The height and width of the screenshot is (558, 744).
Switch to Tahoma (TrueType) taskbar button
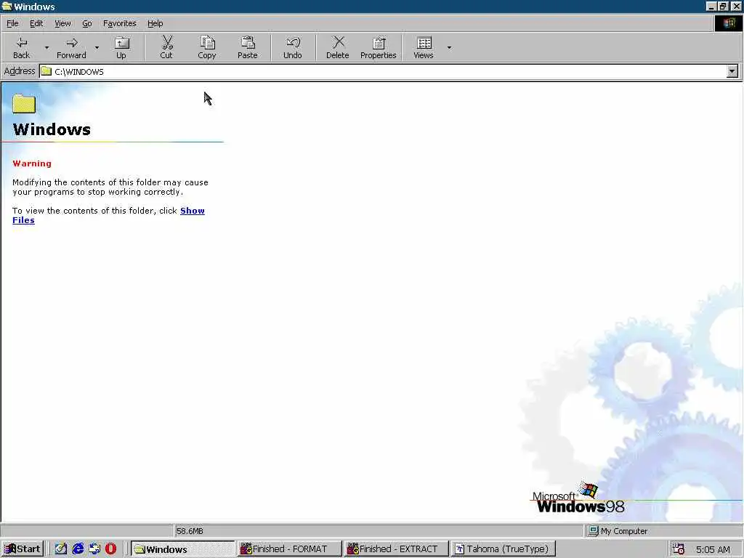click(x=503, y=549)
